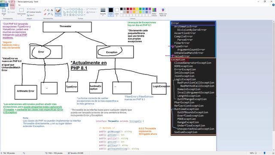Screen dimensions: 275x155
Task: Switch to the Ver ribbon tab
Action: [19, 5]
